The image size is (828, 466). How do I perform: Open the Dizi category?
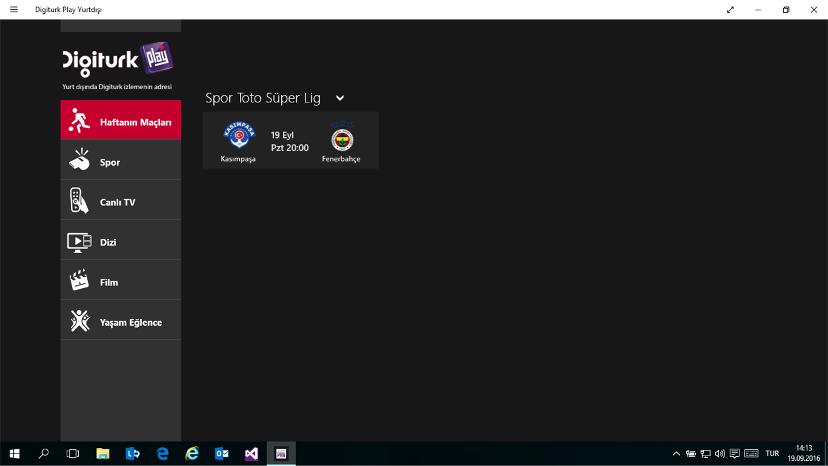121,240
